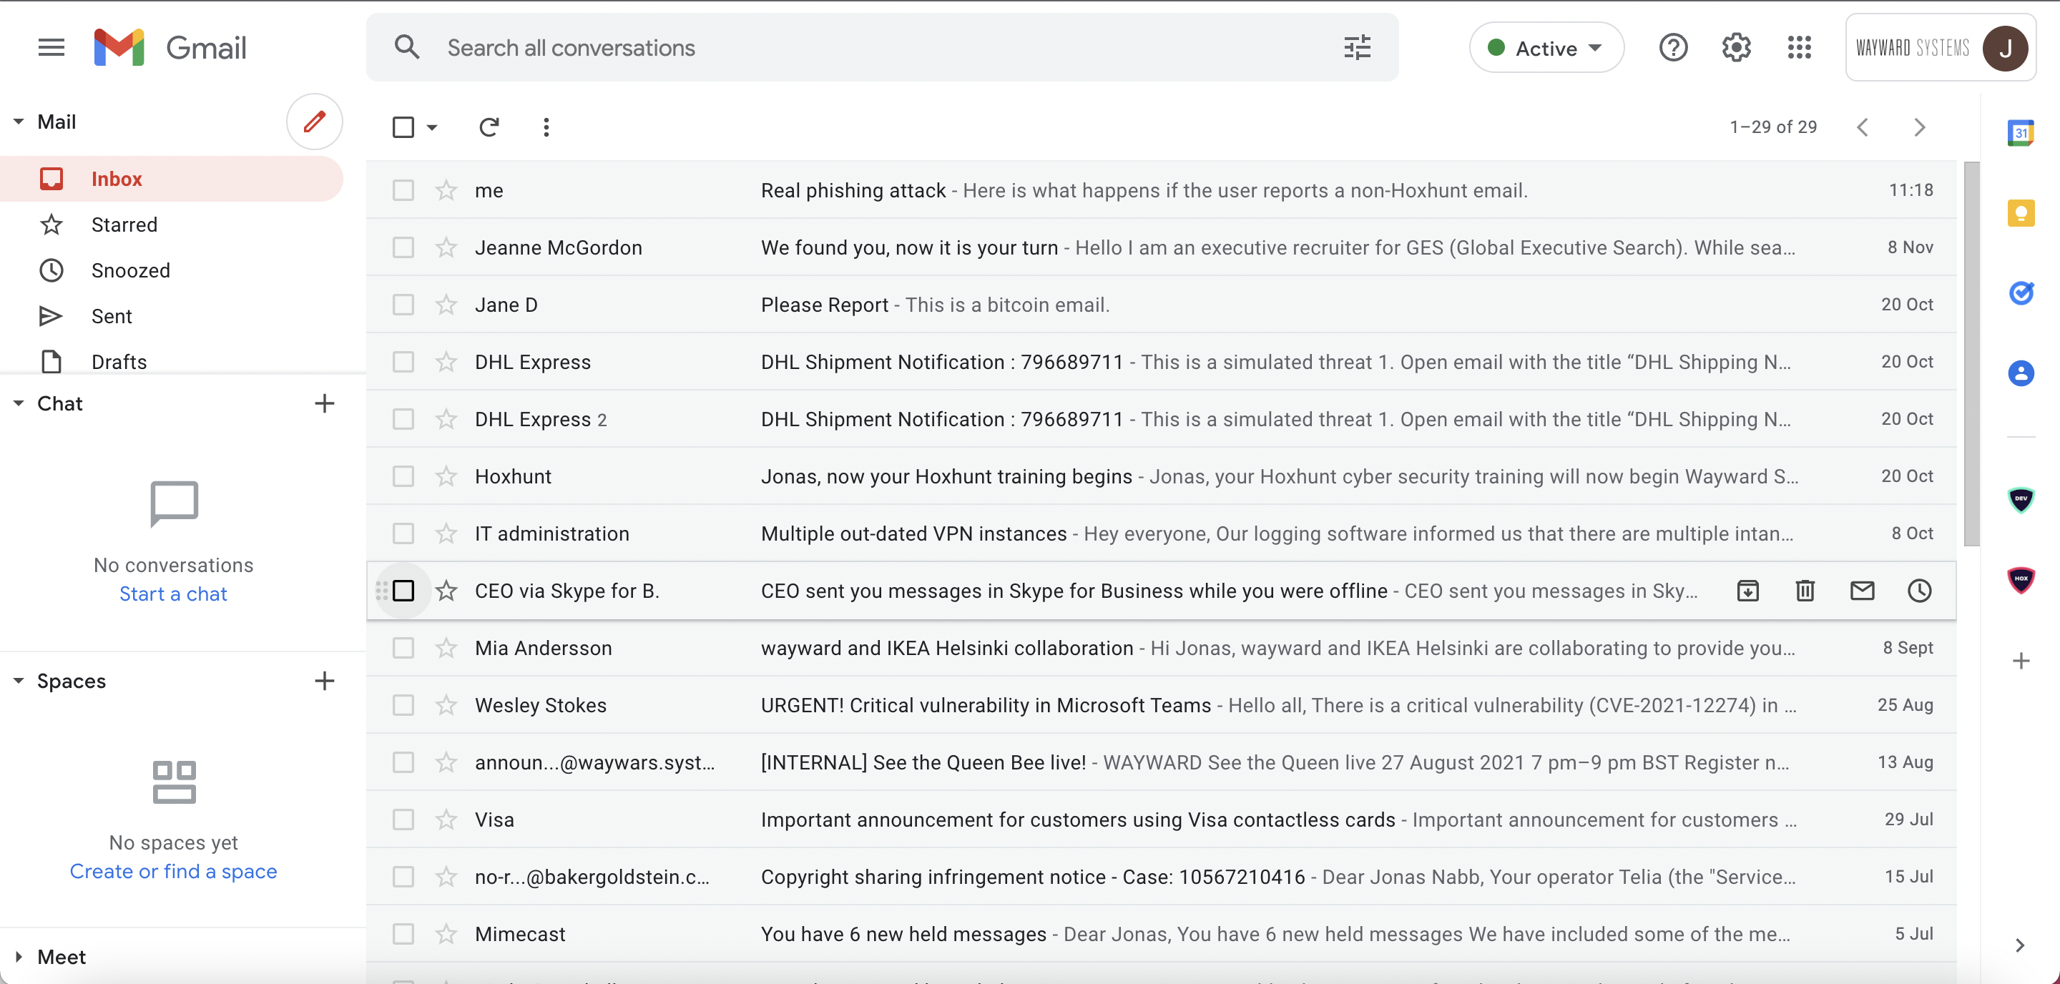Open the Active status dropdown
Image resolution: width=2060 pixels, height=984 pixels.
[x=1546, y=48]
